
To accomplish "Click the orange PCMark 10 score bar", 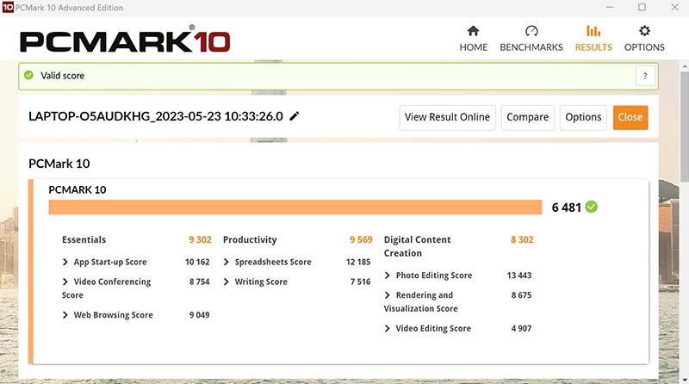I will click(x=295, y=207).
